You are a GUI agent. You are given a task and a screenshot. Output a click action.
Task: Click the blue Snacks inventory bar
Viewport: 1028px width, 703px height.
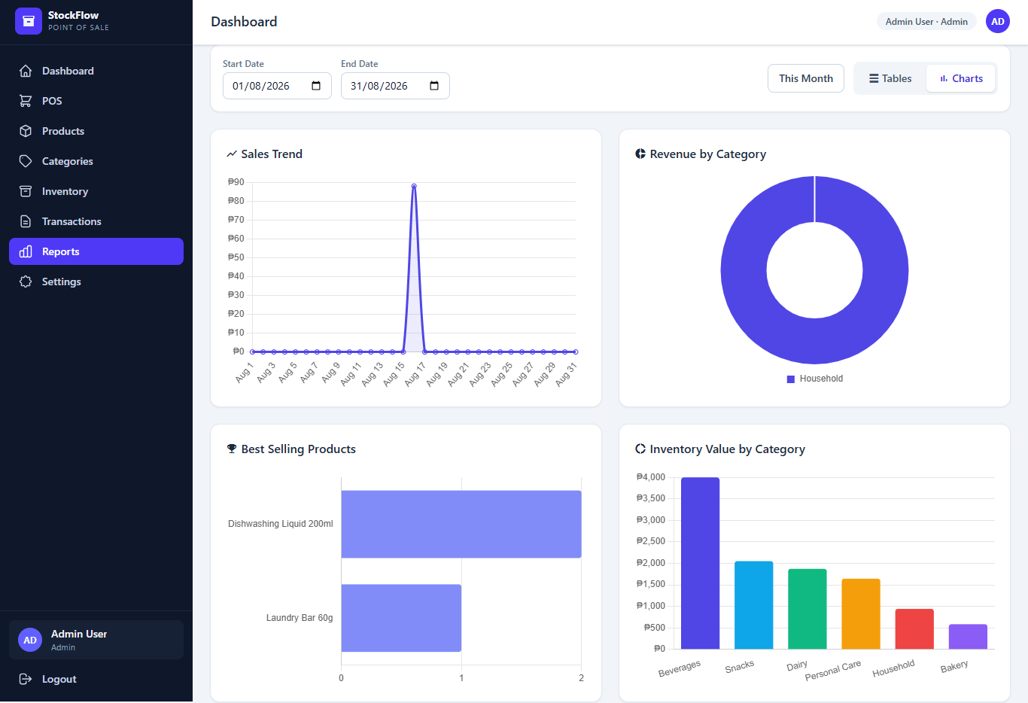[x=754, y=605]
